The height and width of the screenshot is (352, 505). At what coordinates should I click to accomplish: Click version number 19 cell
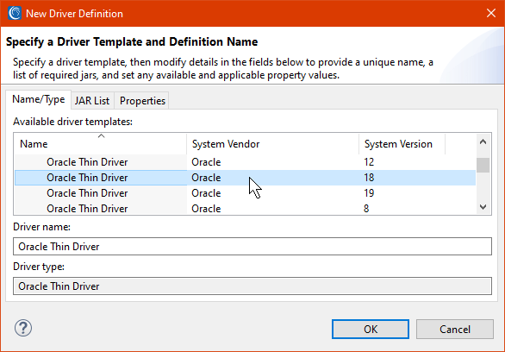[369, 193]
